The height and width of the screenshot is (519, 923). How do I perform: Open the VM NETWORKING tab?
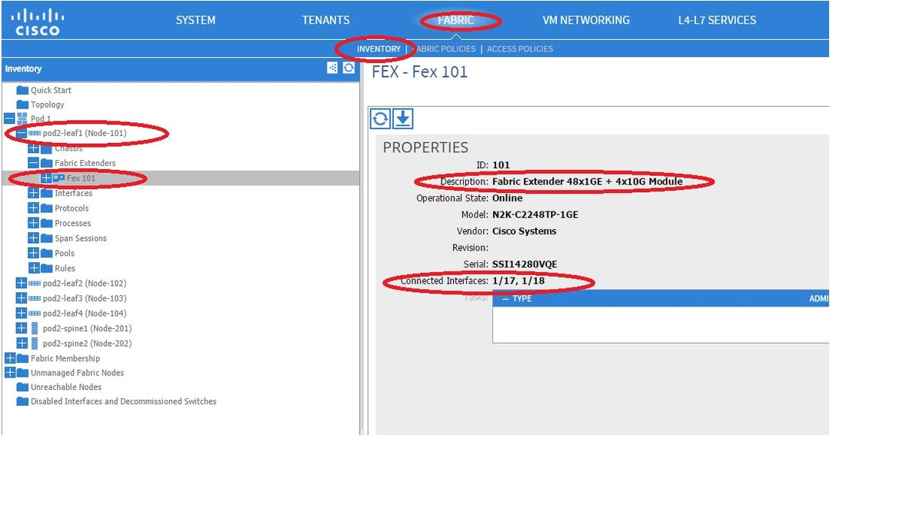(x=585, y=20)
